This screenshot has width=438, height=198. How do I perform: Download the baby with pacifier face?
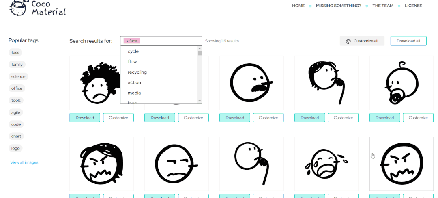[384, 118]
